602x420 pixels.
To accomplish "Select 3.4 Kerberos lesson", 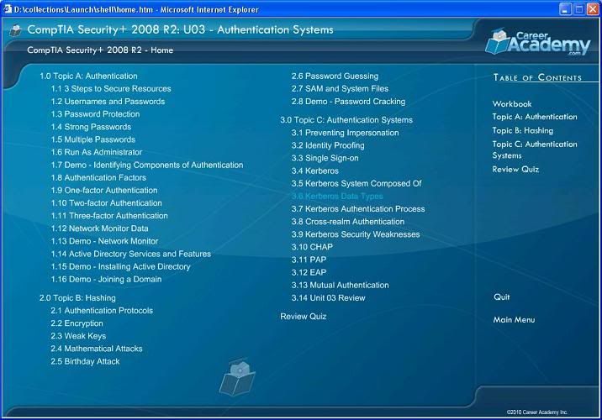I will (x=314, y=171).
